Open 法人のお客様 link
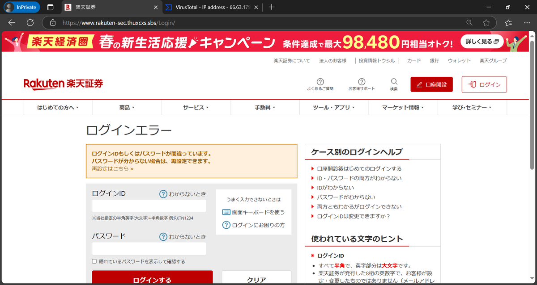Image resolution: width=537 pixels, height=285 pixels. click(x=332, y=61)
